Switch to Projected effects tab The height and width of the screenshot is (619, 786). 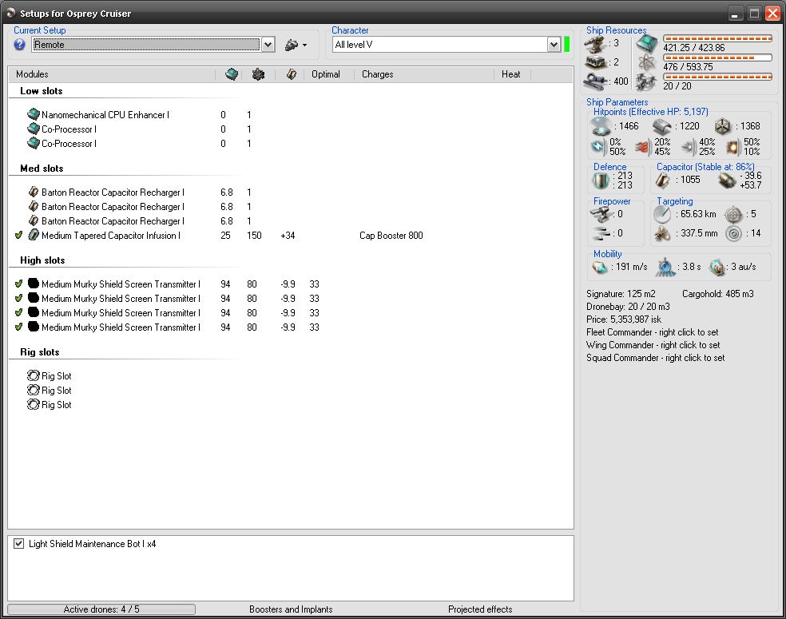[x=480, y=609]
